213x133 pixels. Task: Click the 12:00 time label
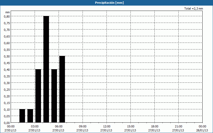(x=107, y=127)
